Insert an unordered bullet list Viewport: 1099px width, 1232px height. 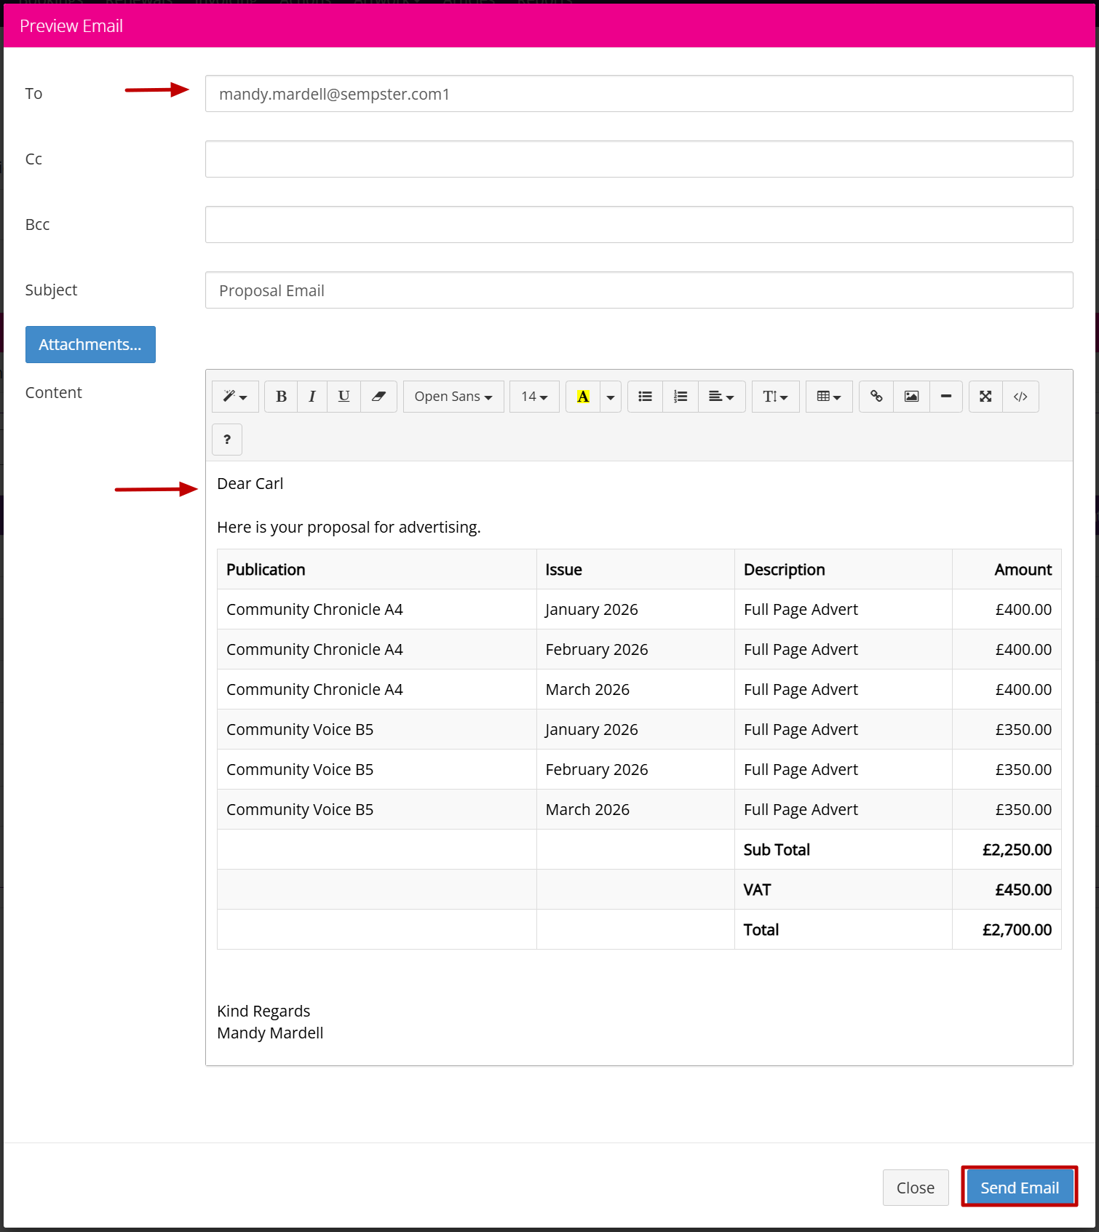(x=646, y=397)
